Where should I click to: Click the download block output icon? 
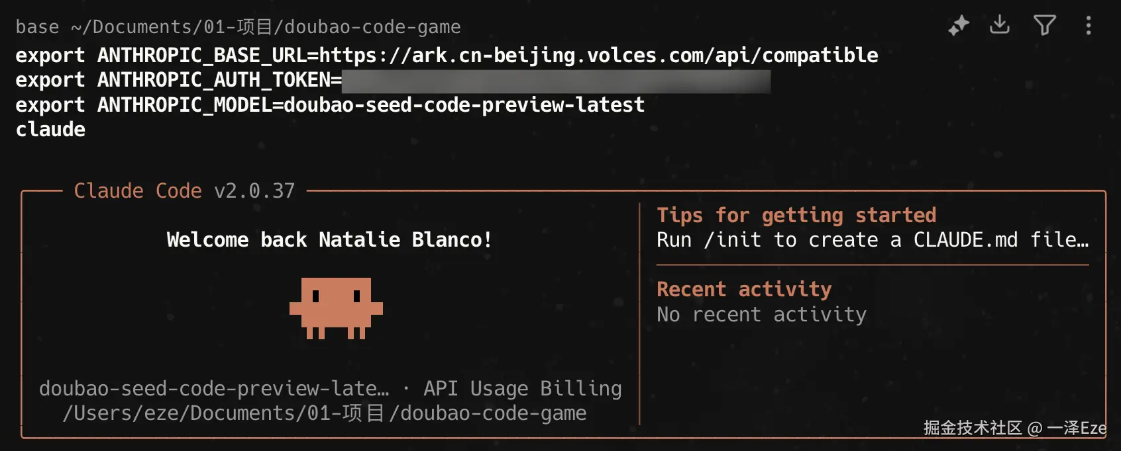click(1000, 25)
